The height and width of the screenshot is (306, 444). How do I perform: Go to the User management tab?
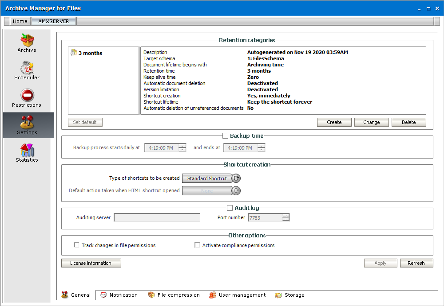point(238,295)
